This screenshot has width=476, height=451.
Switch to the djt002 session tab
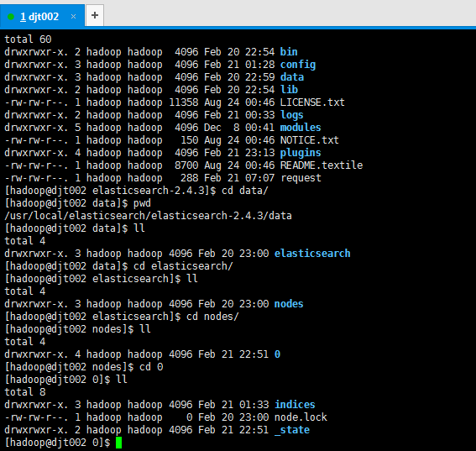(x=42, y=16)
